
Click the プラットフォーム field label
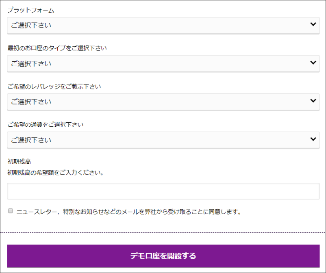30,10
